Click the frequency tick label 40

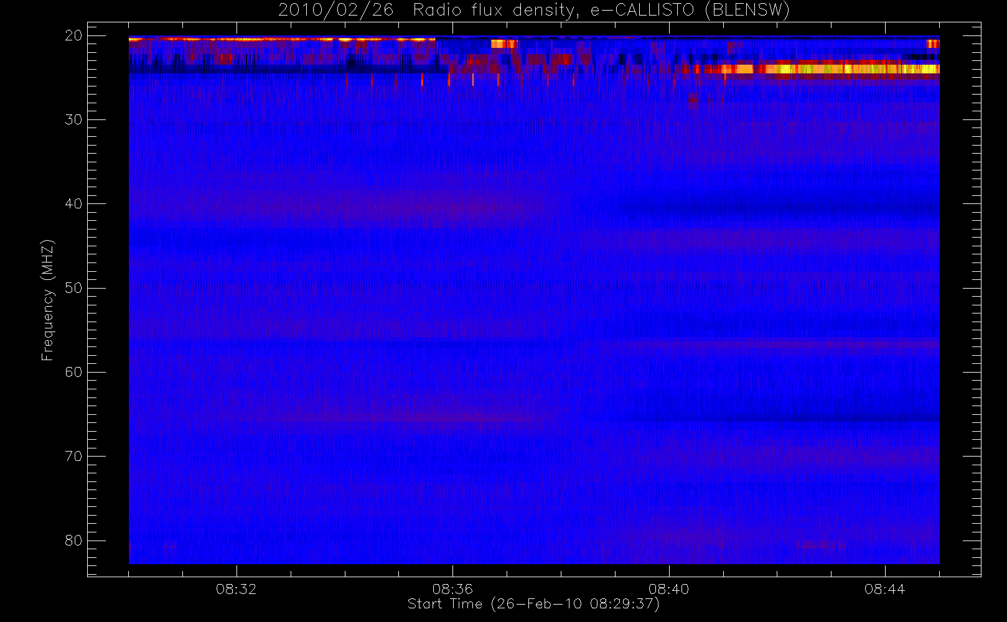point(74,203)
